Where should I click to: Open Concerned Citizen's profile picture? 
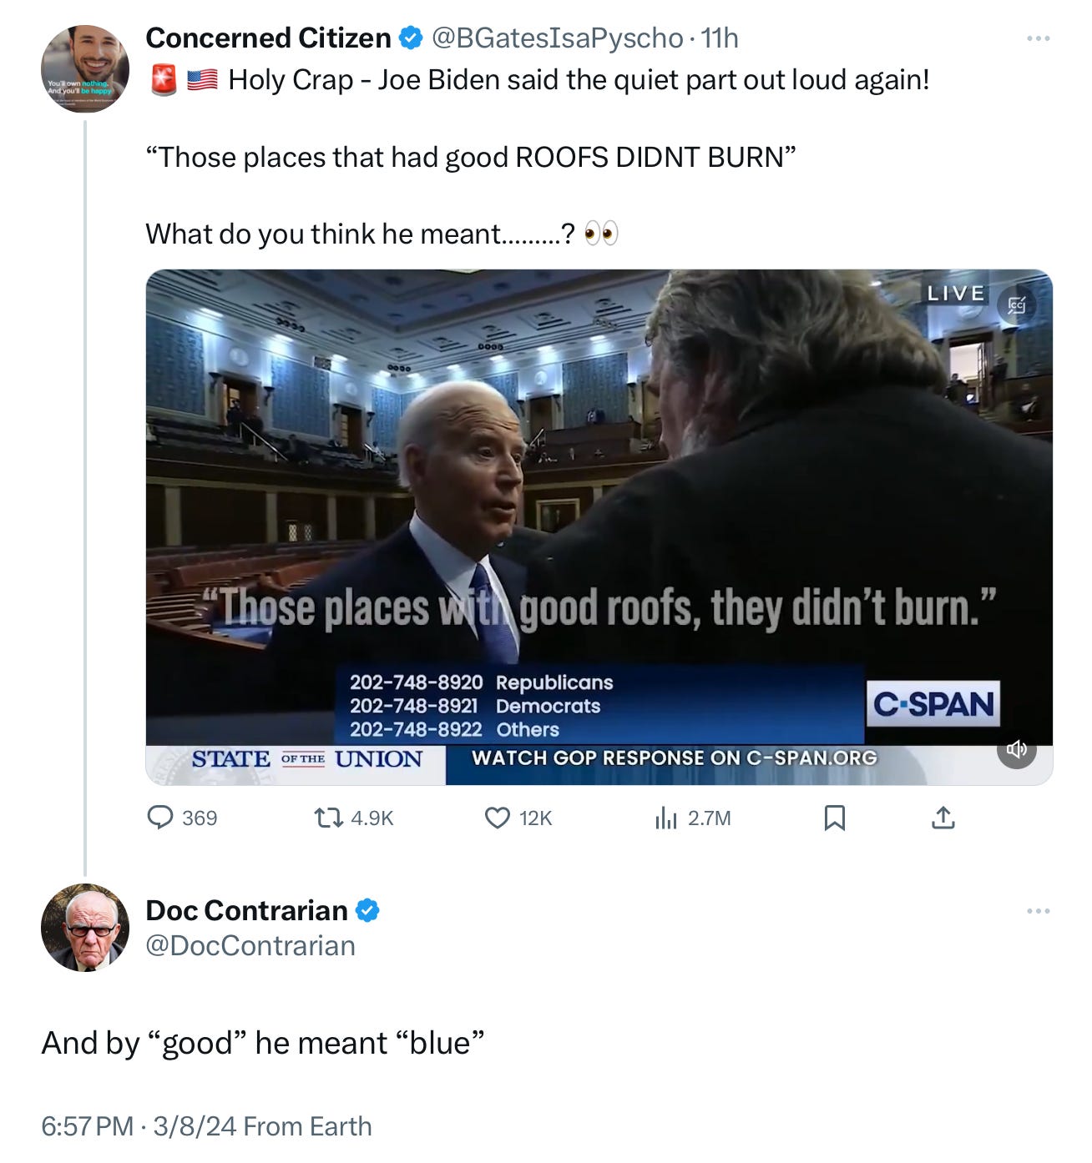(85, 68)
